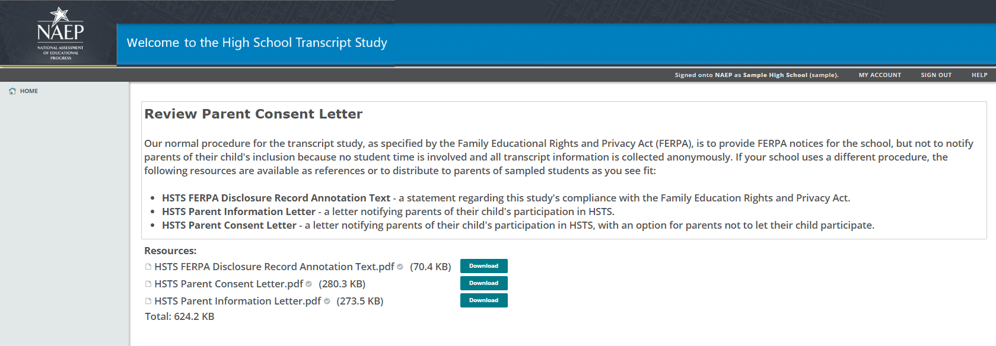This screenshot has width=996, height=346.
Task: Select SIGN OUT in the top bar
Action: point(936,75)
